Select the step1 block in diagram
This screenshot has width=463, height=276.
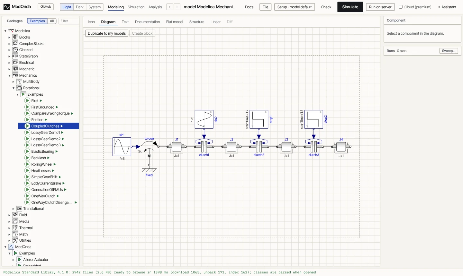pyautogui.click(x=259, y=119)
